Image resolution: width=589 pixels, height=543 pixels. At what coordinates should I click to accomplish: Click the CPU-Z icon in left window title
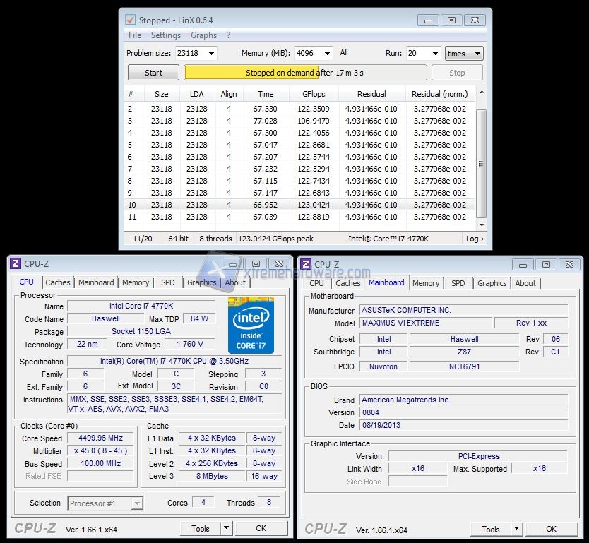point(16,264)
